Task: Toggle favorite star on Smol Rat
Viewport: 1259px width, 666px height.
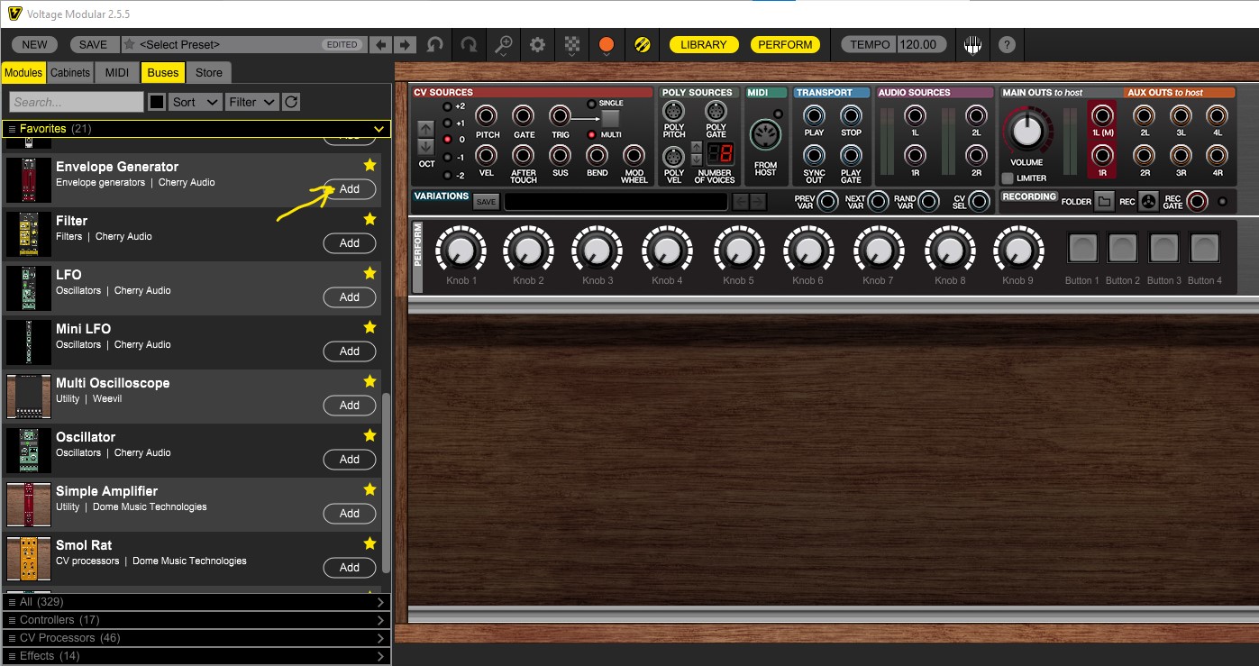Action: 369,543
